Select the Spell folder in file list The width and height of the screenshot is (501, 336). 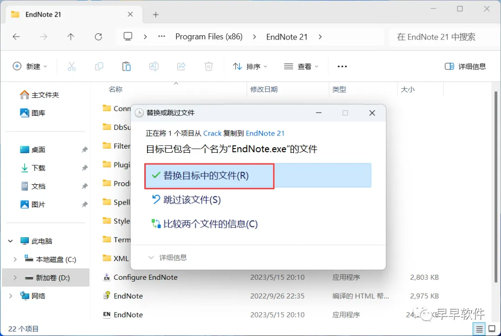[116, 202]
